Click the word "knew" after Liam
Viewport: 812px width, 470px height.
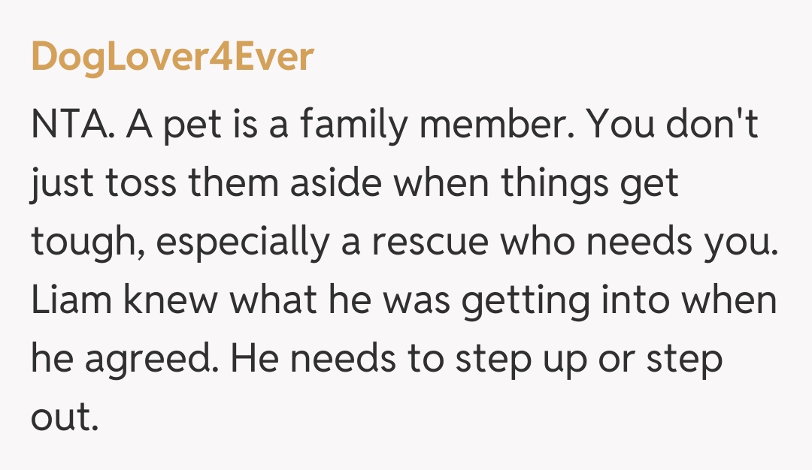(x=159, y=301)
